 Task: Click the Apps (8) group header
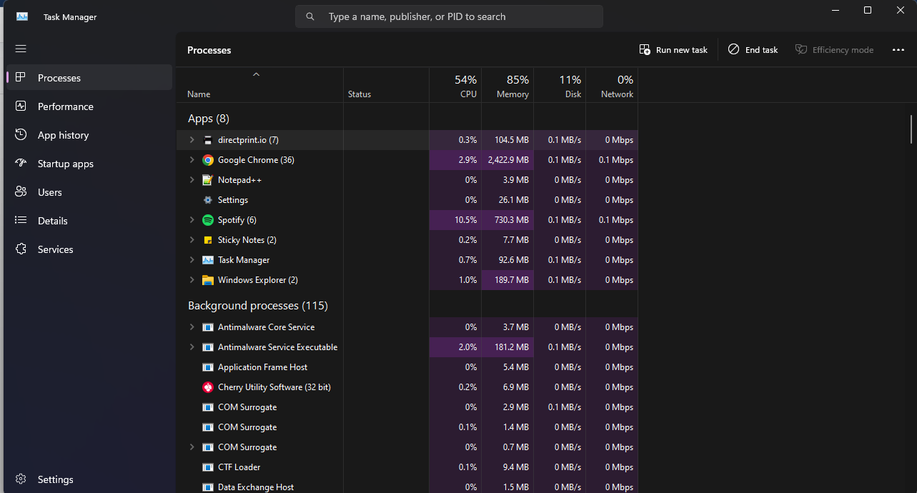209,119
